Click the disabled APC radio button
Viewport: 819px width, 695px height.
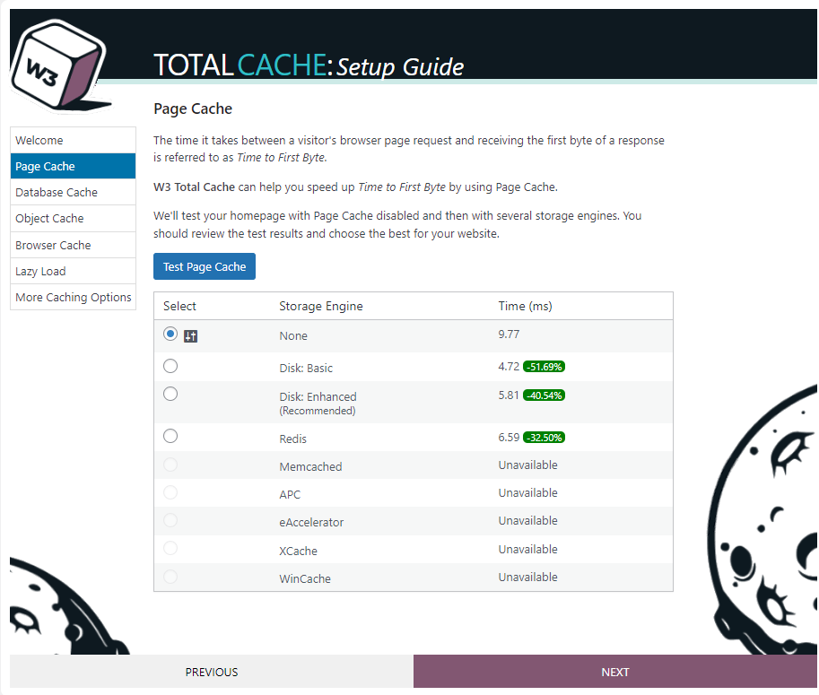[170, 492]
